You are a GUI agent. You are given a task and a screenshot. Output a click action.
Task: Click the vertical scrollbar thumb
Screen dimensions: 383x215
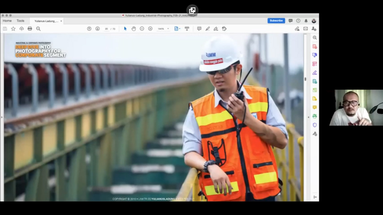click(305, 79)
